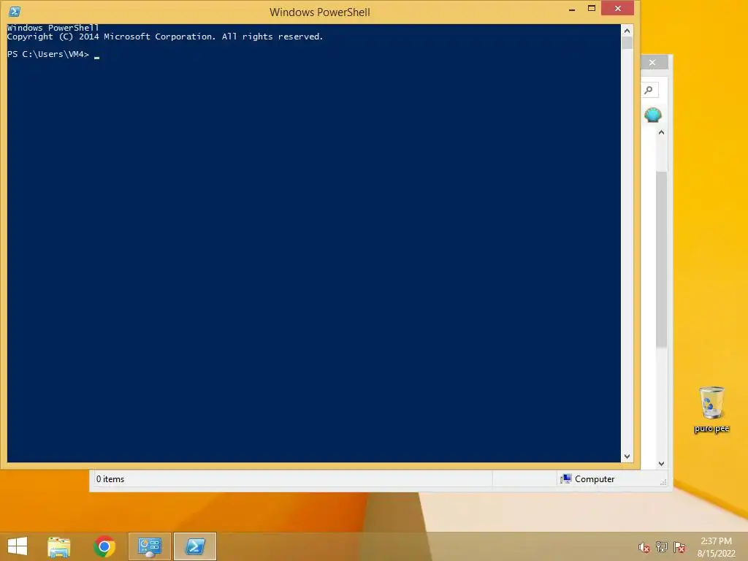Click the search magnifier in the Explorer window
The width and height of the screenshot is (748, 561).
[x=649, y=90]
